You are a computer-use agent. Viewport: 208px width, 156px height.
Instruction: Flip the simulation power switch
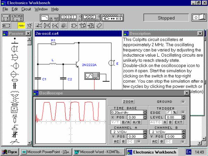pos(199,18)
